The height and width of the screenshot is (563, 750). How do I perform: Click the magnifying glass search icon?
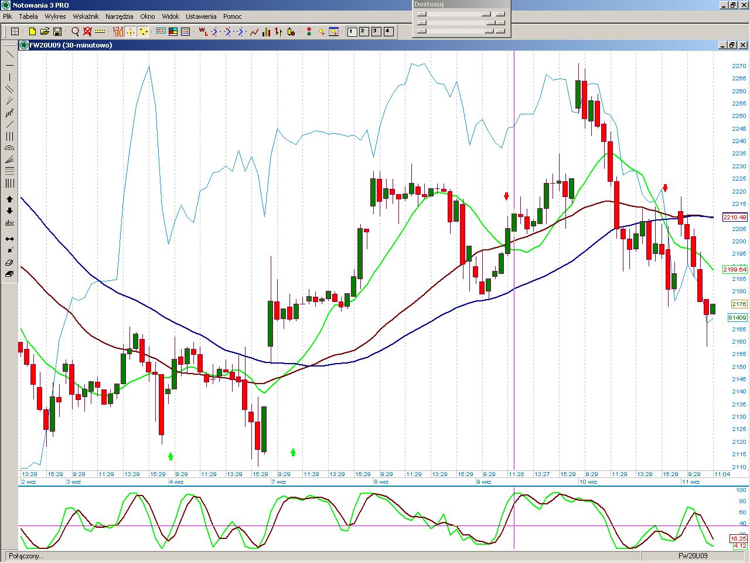pyautogui.click(x=75, y=31)
